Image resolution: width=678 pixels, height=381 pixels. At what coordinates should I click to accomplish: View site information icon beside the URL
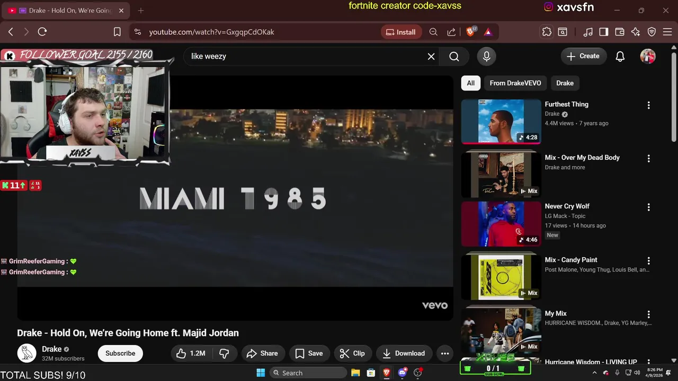pos(138,32)
